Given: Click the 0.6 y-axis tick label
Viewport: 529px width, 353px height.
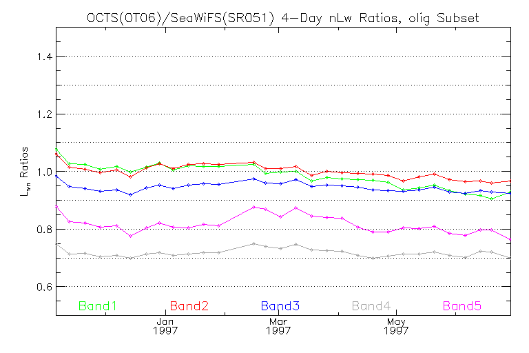Looking at the screenshot, I should (45, 287).
